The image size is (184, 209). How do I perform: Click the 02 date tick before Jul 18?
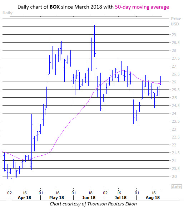pos(105,193)
